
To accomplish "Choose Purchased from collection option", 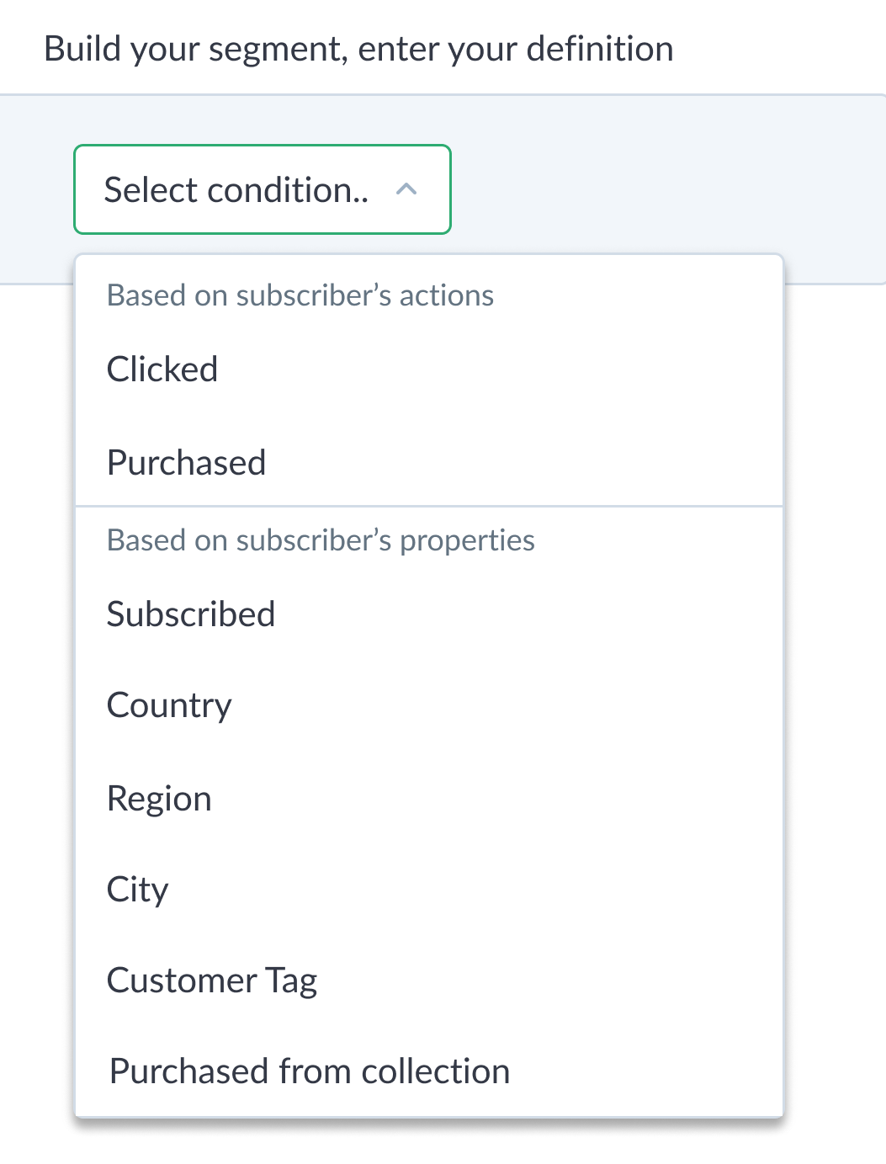I will [308, 1071].
